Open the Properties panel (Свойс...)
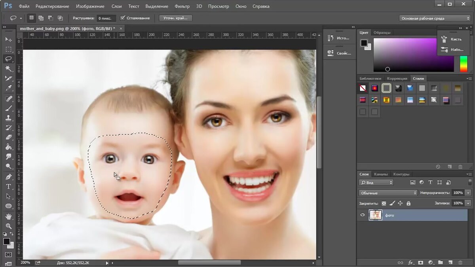 coord(338,53)
